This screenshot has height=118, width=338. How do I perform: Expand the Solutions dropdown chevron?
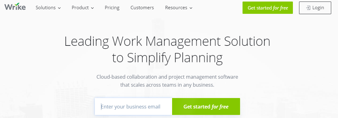pos(59,8)
